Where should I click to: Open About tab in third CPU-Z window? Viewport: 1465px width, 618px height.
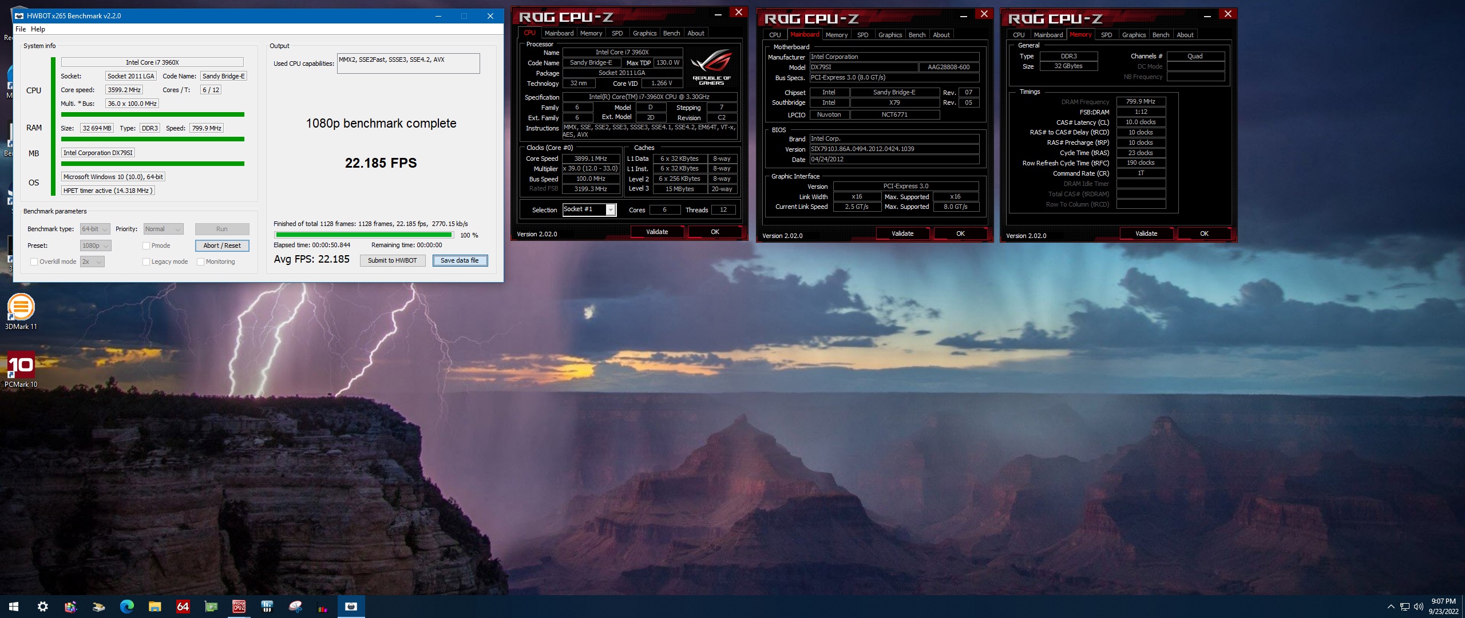tap(1185, 35)
